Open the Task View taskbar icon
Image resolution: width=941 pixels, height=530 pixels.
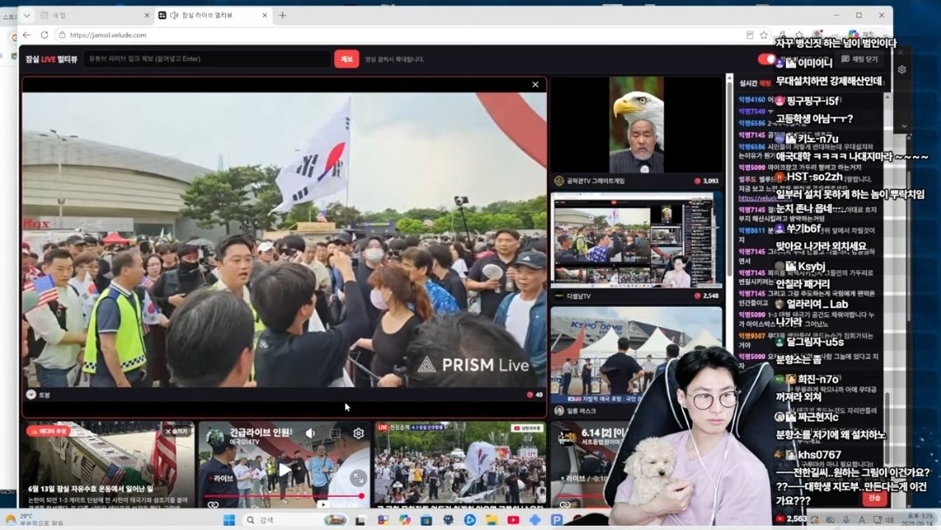click(360, 520)
